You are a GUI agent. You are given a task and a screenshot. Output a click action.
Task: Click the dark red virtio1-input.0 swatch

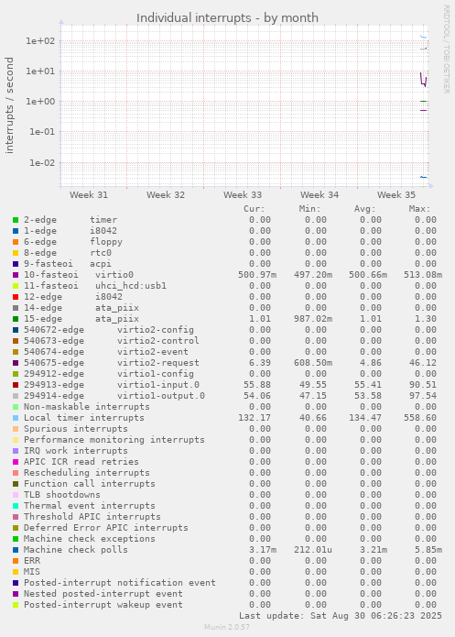(16, 385)
